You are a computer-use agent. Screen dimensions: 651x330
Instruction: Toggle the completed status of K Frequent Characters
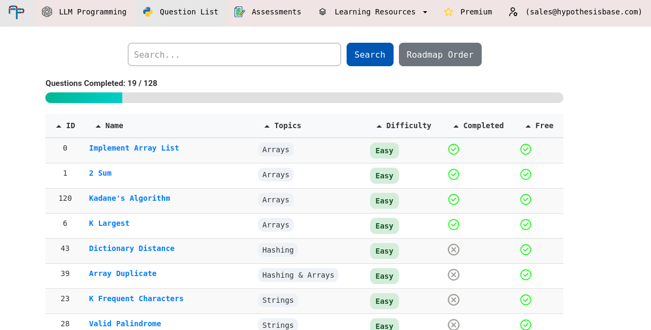453,300
